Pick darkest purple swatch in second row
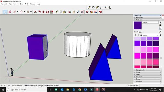This screenshot has width=164, height=92. (x=156, y=43)
